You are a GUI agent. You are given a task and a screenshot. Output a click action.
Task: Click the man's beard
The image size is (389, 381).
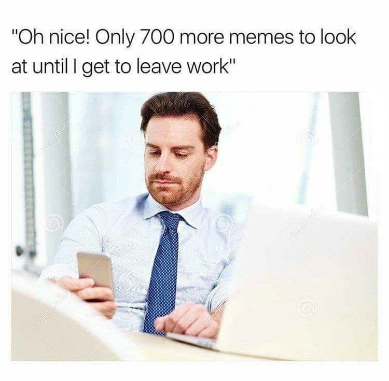click(x=174, y=188)
